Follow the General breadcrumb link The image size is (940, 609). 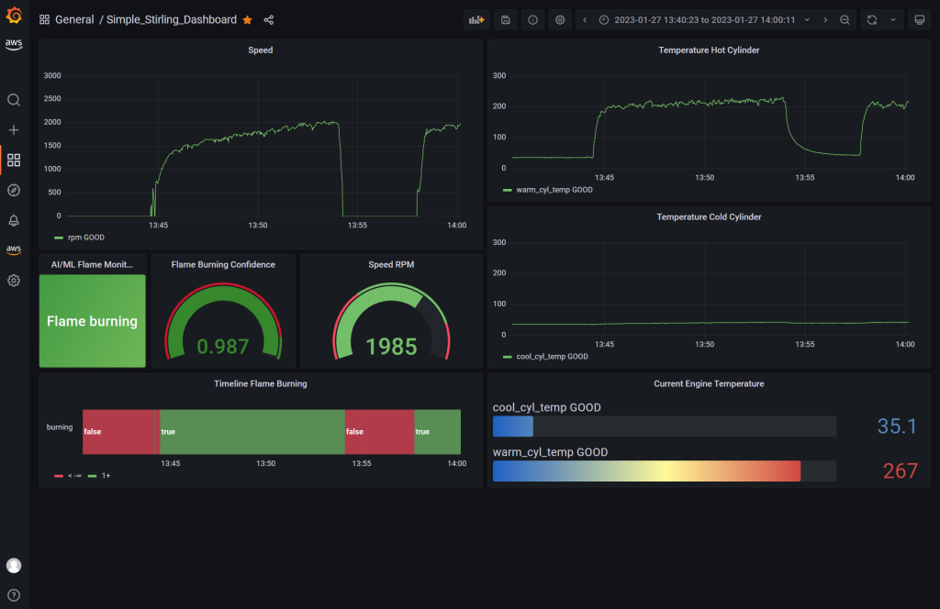tap(74, 18)
